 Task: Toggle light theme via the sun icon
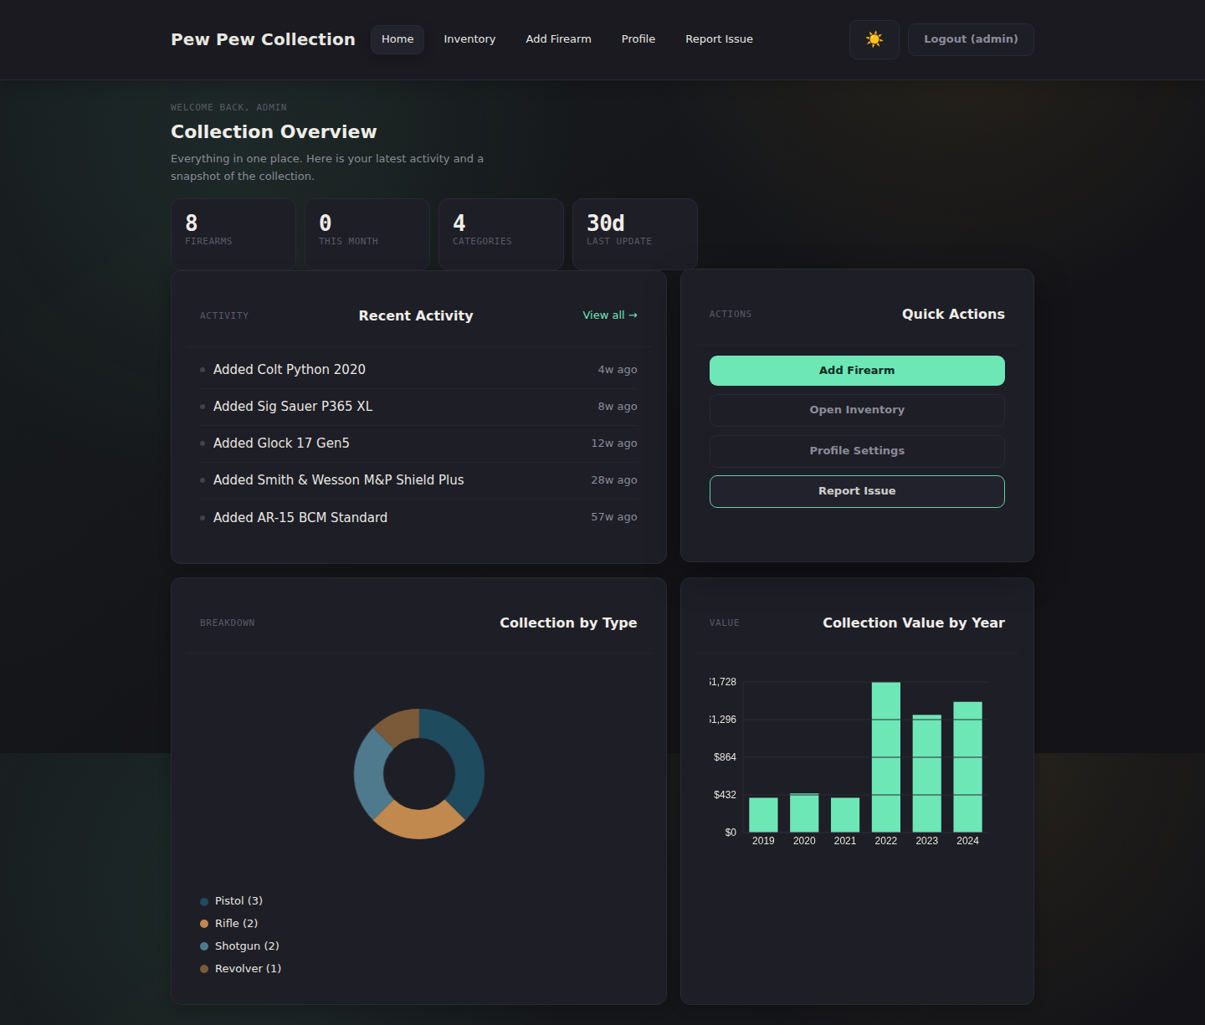point(874,39)
